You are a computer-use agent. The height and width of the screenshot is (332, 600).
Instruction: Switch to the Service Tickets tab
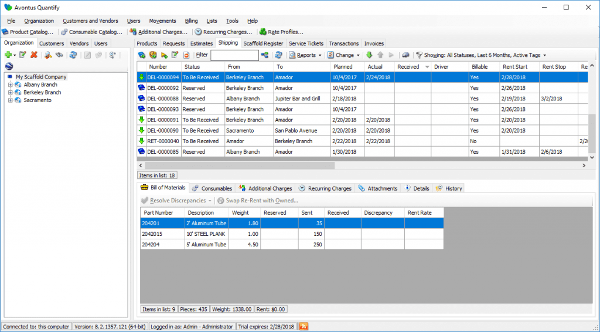(x=306, y=43)
